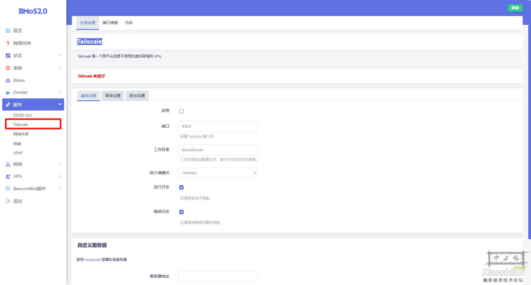Click the 首页 home icon in sidebar

[8, 31]
